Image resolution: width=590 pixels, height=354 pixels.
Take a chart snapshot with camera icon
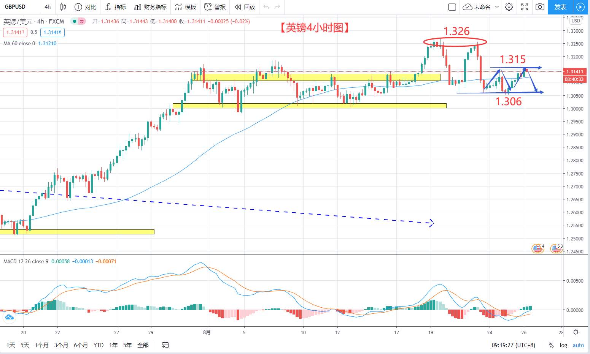(x=540, y=7)
